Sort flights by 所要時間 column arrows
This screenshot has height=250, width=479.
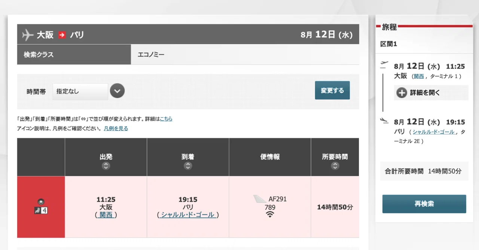tap(335, 166)
